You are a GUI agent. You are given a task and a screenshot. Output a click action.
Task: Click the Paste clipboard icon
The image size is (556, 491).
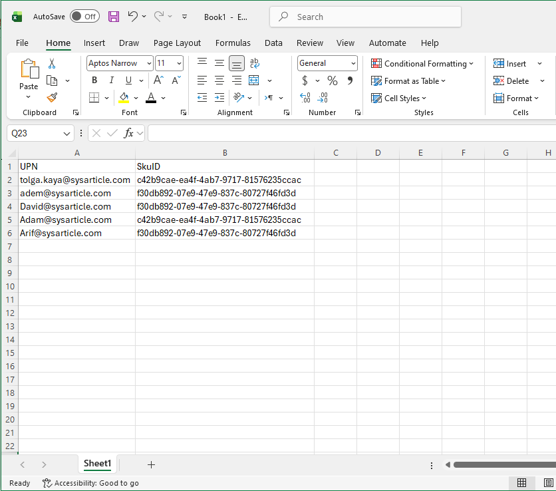click(x=29, y=69)
